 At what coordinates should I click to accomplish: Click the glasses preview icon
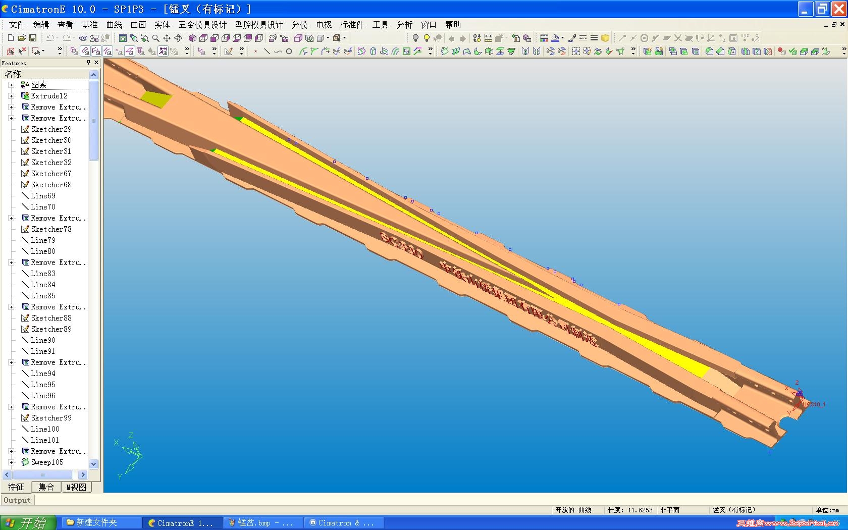coord(83,38)
